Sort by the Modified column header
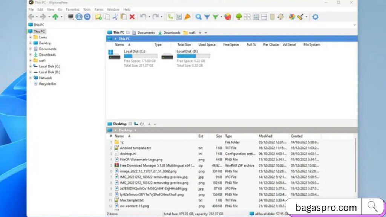Screen dimensions: 386x217 [265, 136]
